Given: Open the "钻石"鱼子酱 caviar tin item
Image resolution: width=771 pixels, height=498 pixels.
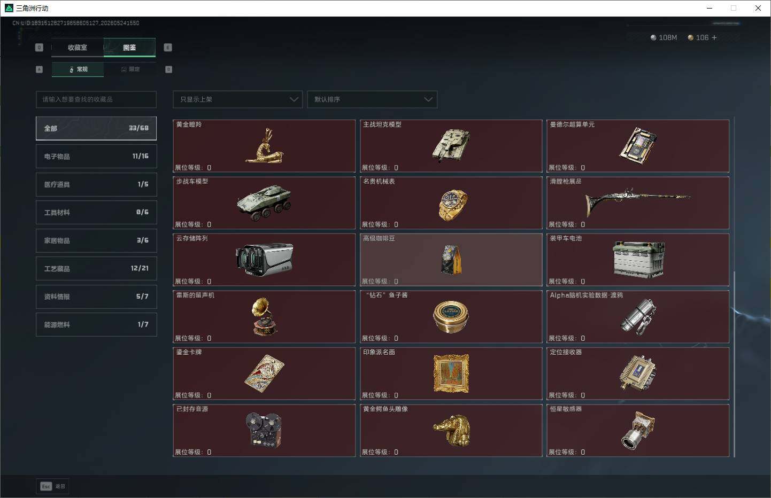Looking at the screenshot, I should 451,317.
